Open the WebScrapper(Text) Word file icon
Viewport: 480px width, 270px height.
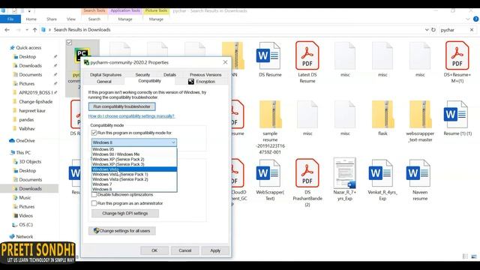(268, 173)
